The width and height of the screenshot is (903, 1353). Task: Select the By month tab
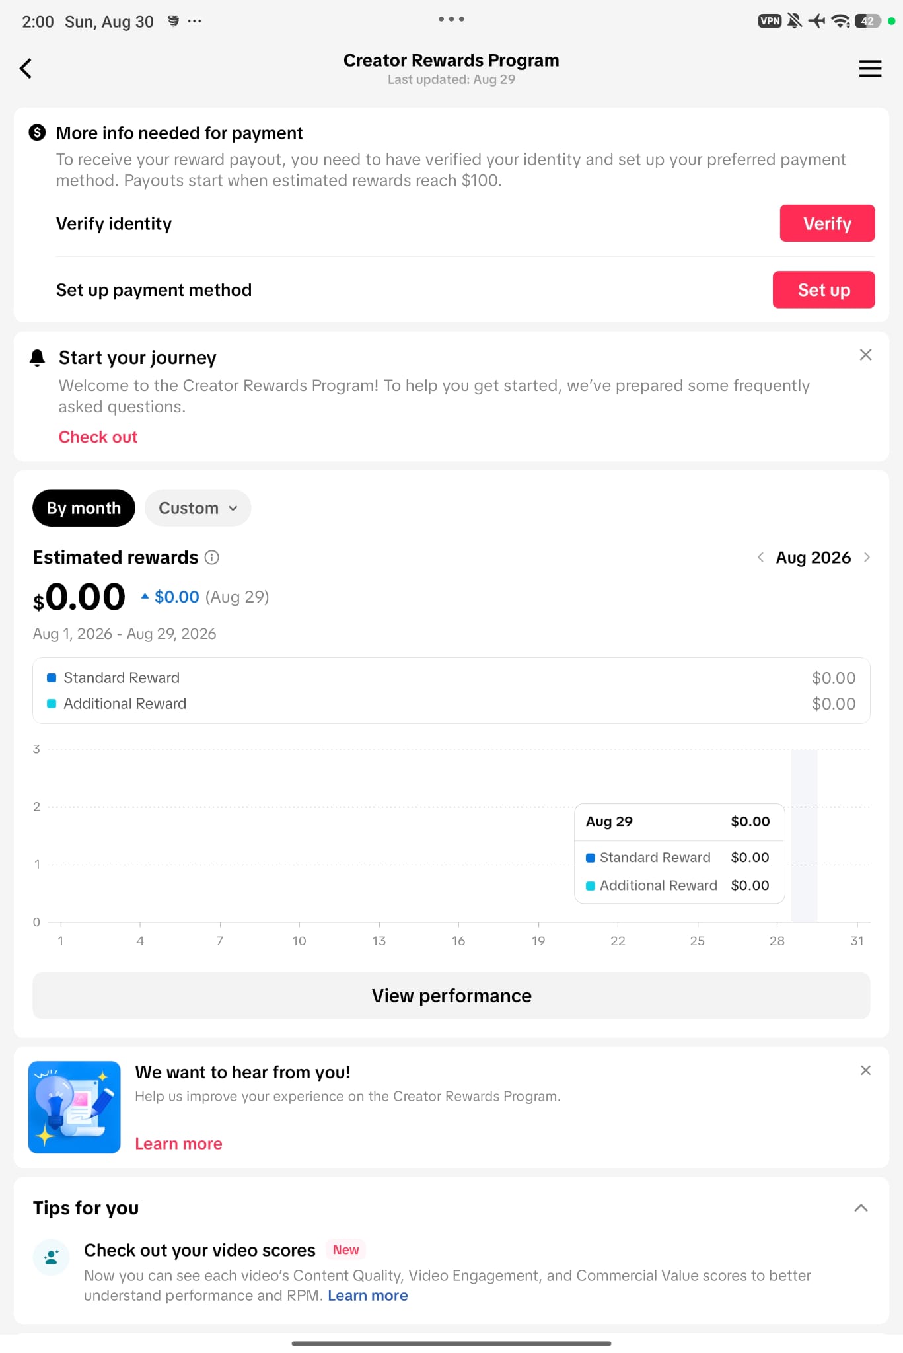(84, 508)
